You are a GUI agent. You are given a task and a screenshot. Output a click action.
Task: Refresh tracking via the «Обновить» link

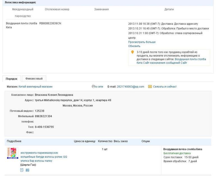pos(134,46)
